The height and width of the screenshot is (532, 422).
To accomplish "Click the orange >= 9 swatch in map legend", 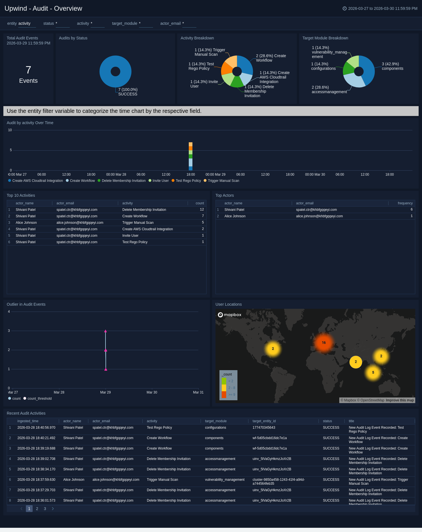I will pos(224,395).
